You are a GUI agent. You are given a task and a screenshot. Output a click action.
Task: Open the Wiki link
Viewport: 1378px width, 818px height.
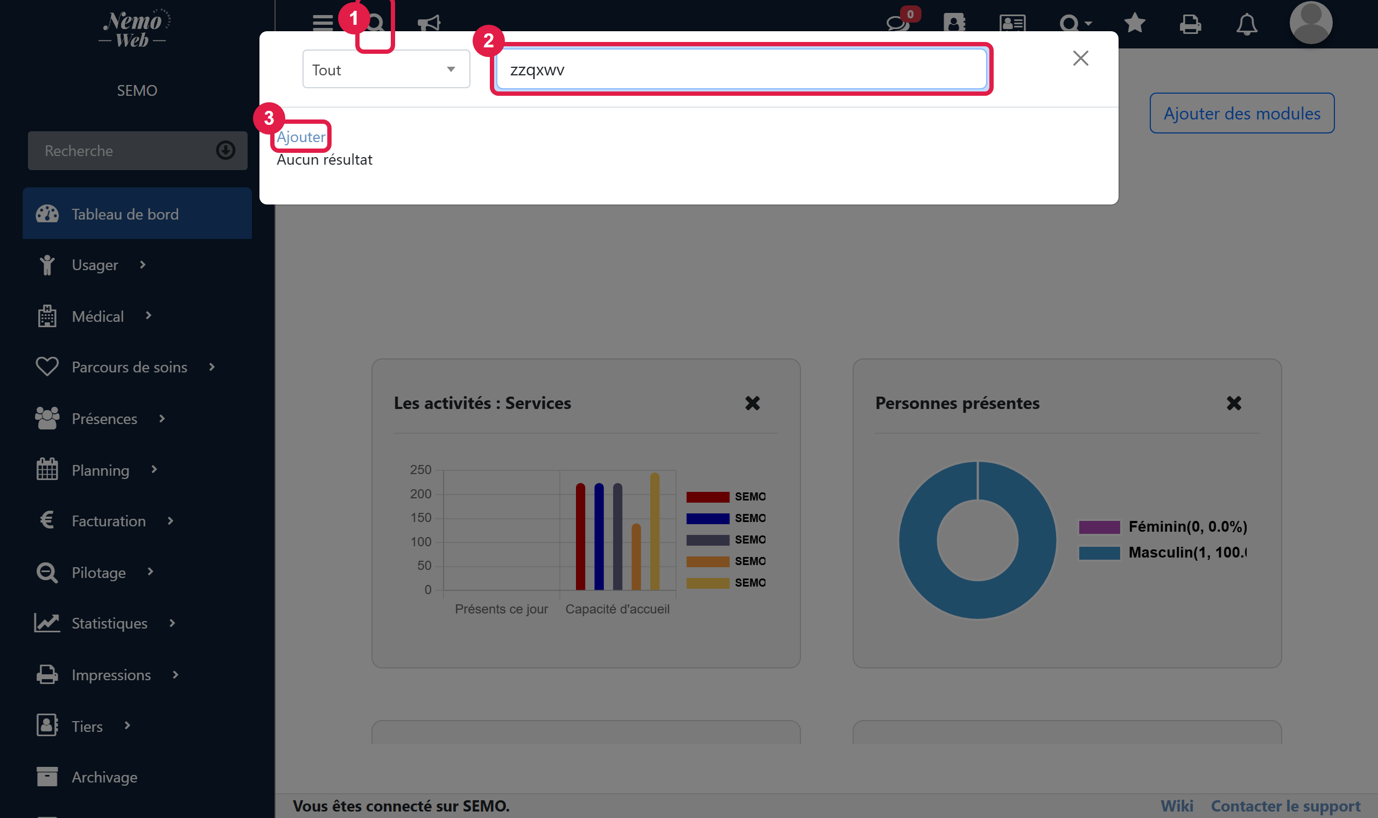[1176, 806]
